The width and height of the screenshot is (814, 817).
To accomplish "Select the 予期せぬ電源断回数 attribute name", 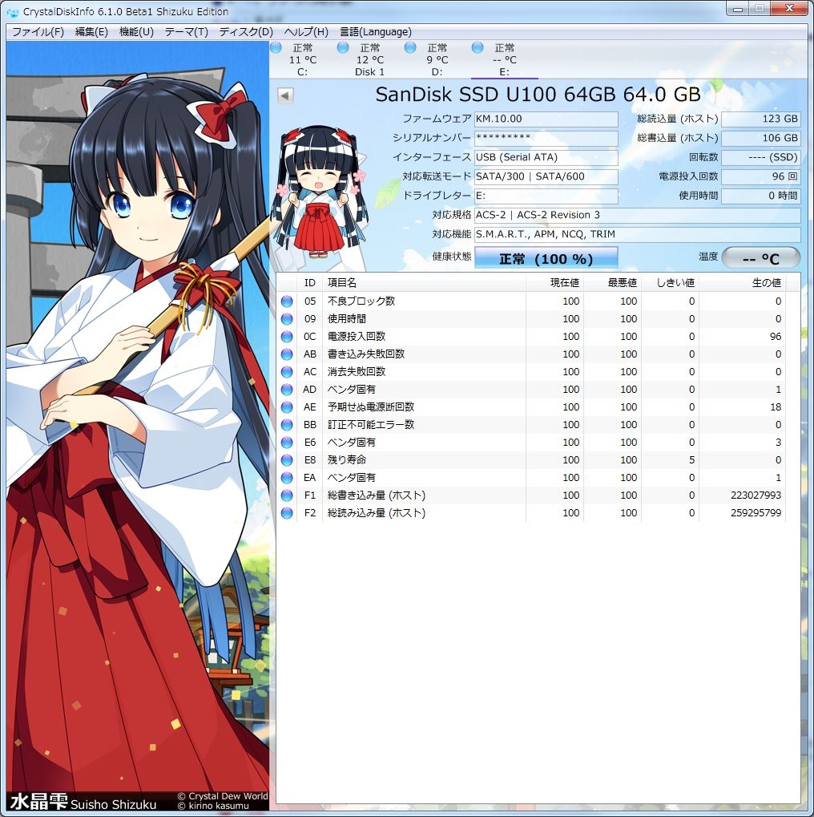I will coord(371,407).
